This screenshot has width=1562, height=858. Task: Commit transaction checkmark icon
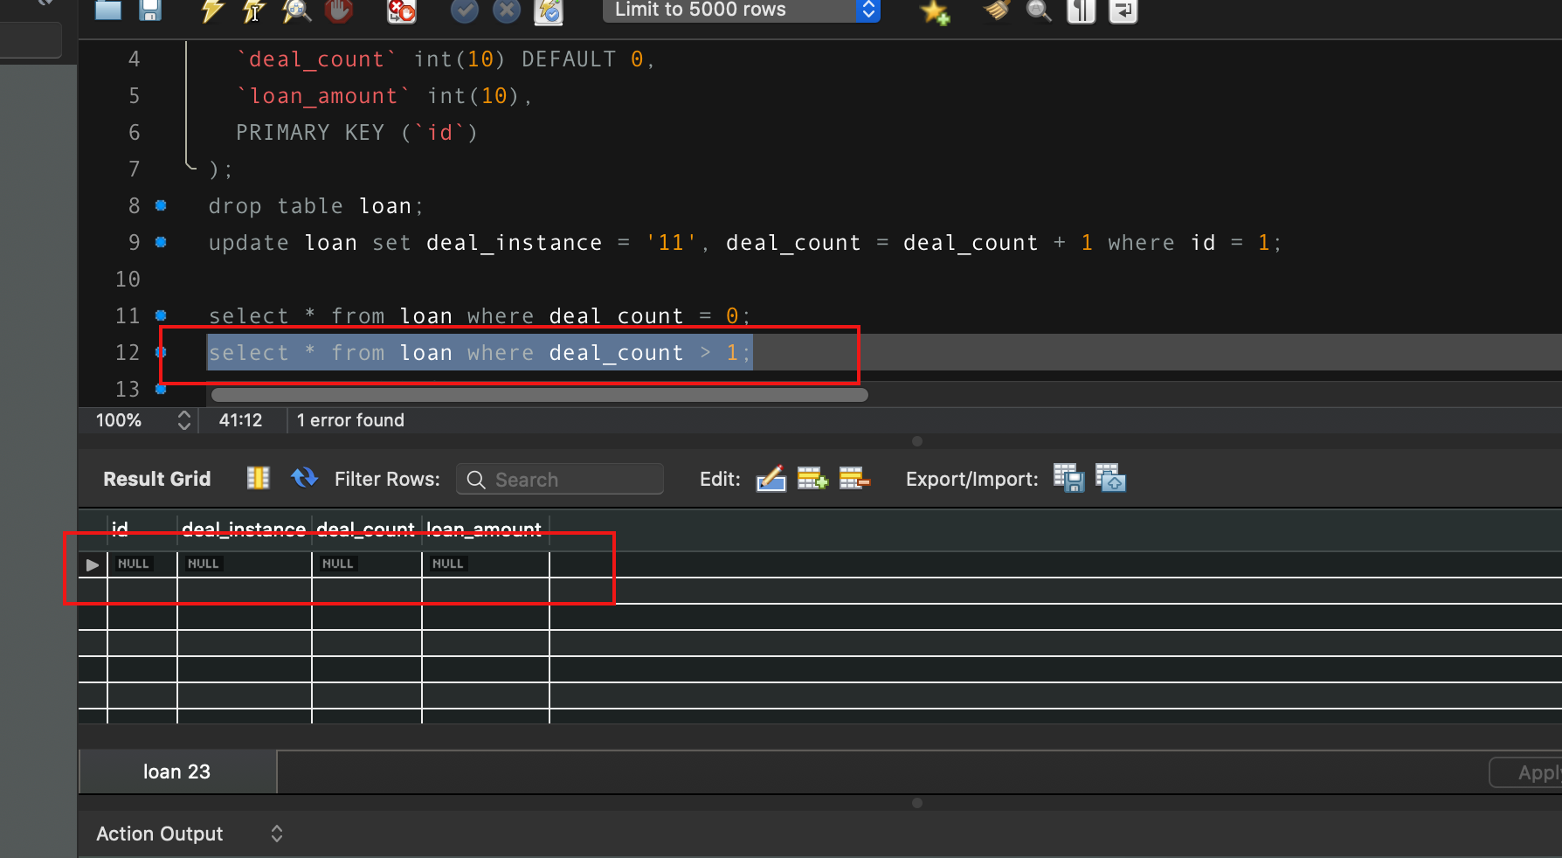coord(465,10)
